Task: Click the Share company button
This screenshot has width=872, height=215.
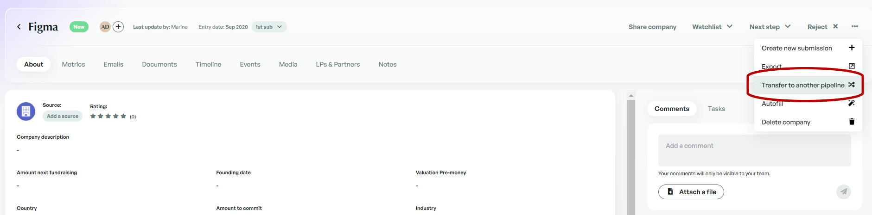Action: [652, 27]
